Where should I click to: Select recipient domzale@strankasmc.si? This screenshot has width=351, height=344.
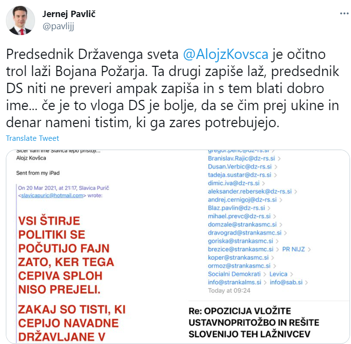point(242,225)
